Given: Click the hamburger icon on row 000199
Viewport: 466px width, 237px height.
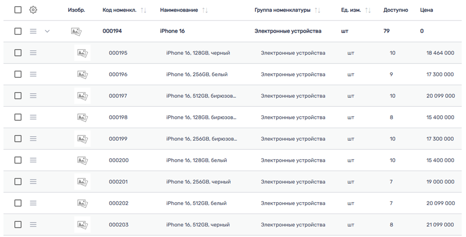Looking at the screenshot, I should pos(33,139).
